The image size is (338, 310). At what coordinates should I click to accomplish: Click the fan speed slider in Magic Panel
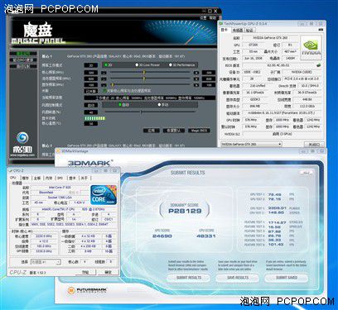point(150,112)
